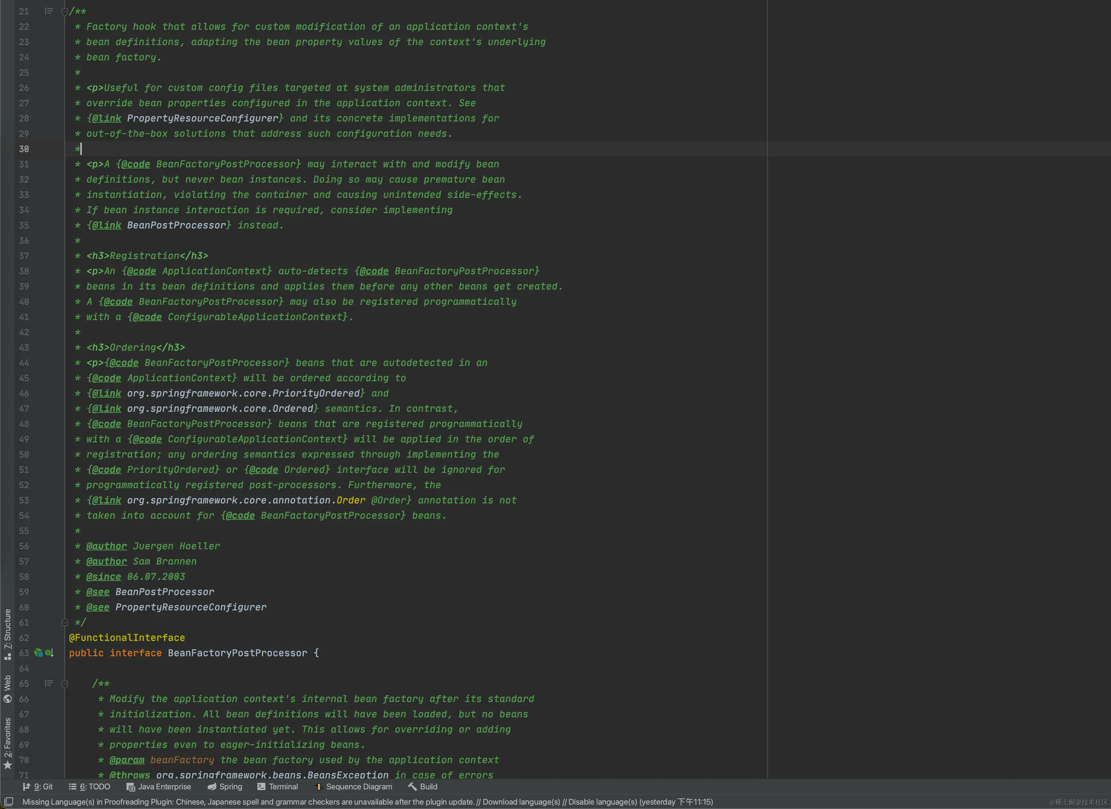Open the Build tool window
The width and height of the screenshot is (1111, 809).
click(x=423, y=787)
